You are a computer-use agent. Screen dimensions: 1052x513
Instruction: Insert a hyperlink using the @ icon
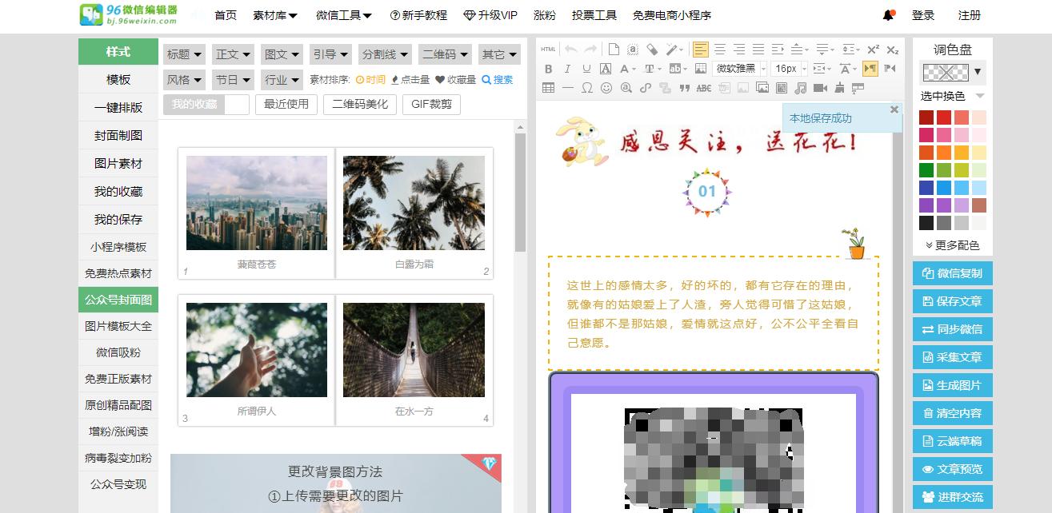625,89
